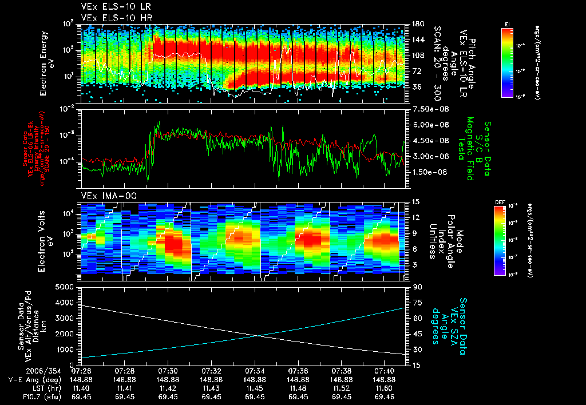This screenshot has width=586, height=405.
Task: Click the 'Electron Energy eV' axis label
Action: pyautogui.click(x=46, y=63)
